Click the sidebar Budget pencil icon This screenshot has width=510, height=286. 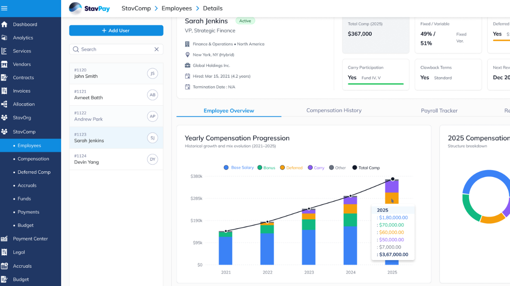pos(4,279)
